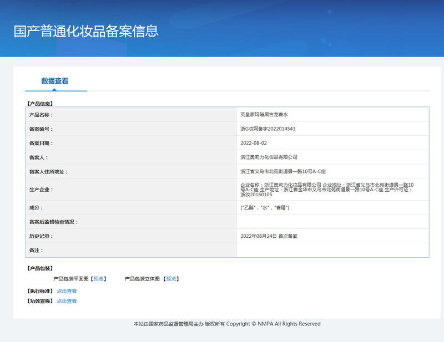Click 点击查看 next to 执行标准

click(x=67, y=291)
